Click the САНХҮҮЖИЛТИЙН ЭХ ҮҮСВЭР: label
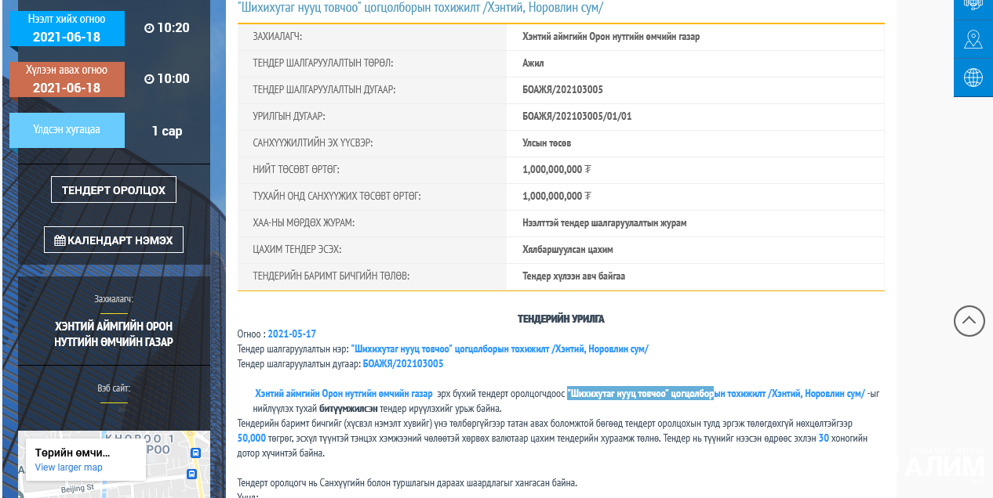Screen dimensions: 993x498 (x=312, y=143)
